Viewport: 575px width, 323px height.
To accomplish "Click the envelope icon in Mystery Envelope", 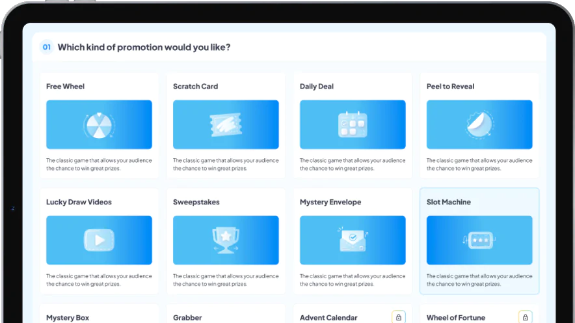I will [353, 240].
